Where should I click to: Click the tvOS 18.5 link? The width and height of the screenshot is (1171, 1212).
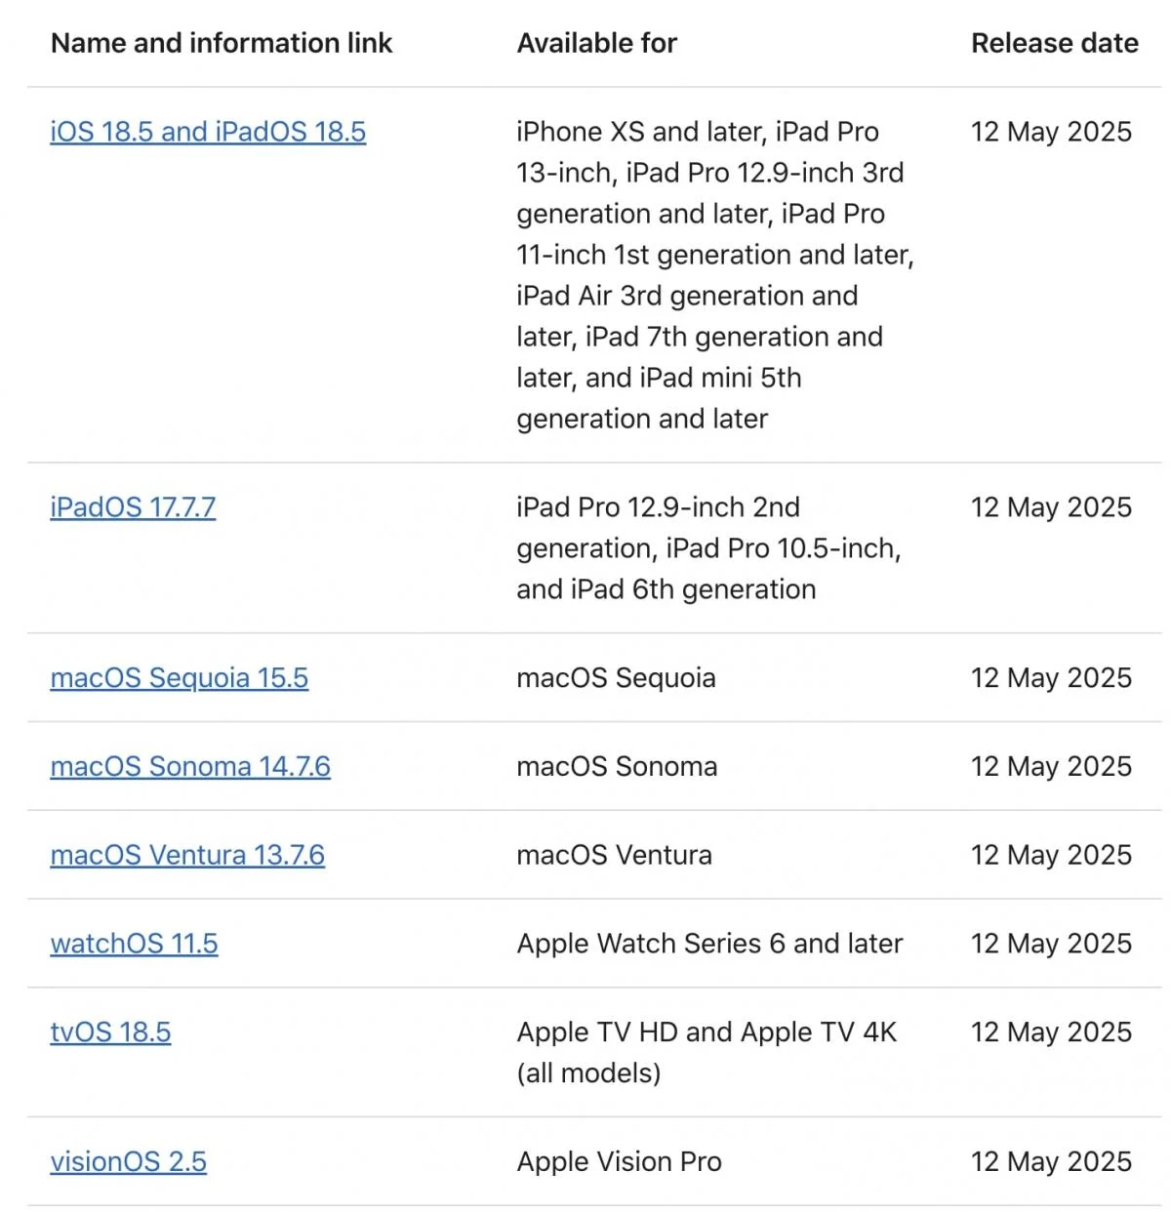[110, 1032]
